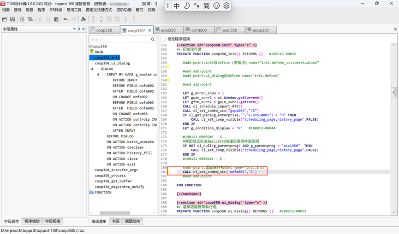Click the paste clipboard toolbar icon
Viewport: 399px width, 234px height.
coord(56,19)
